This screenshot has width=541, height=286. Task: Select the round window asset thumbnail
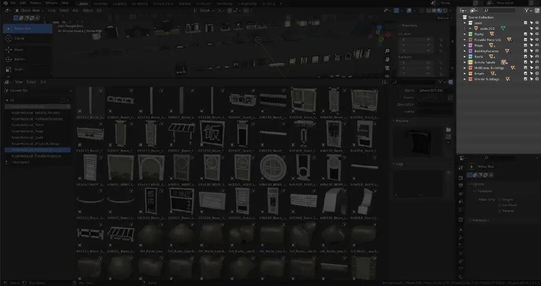click(x=273, y=168)
